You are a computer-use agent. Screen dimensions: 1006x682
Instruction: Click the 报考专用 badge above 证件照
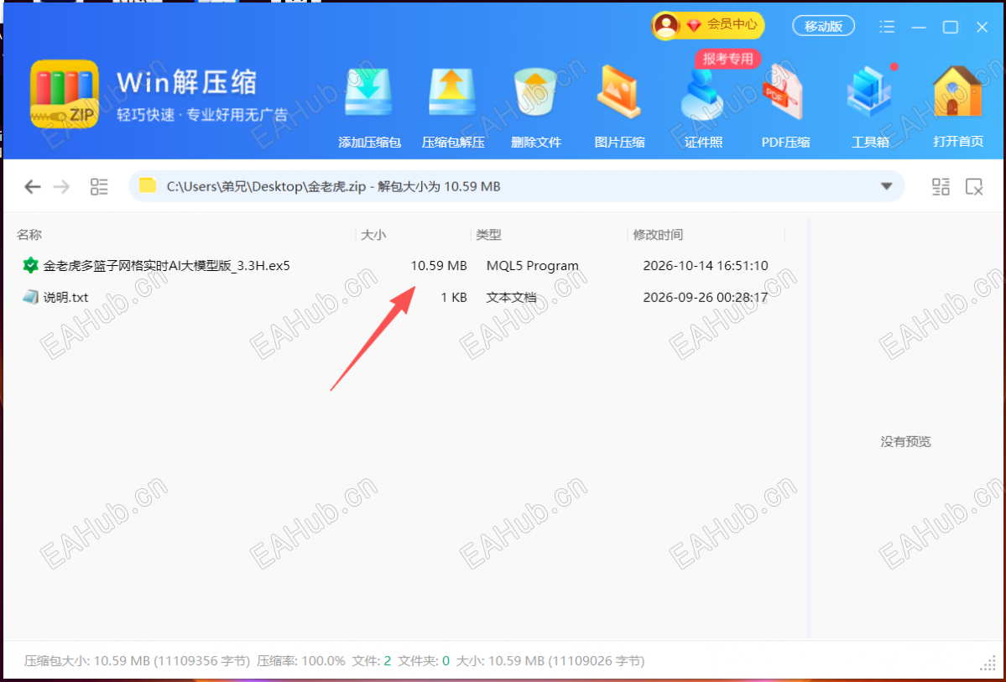(727, 59)
